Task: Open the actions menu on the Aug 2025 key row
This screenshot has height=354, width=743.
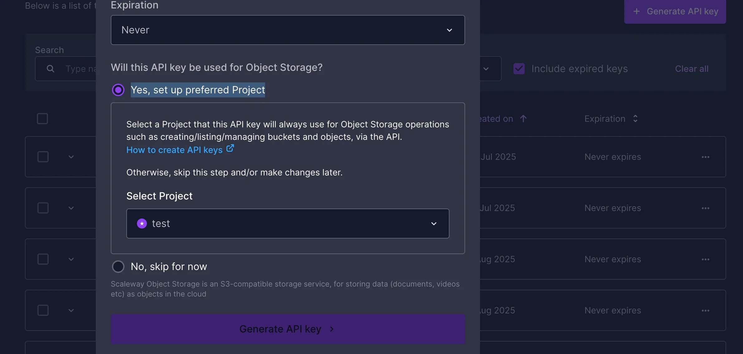Action: (706, 259)
